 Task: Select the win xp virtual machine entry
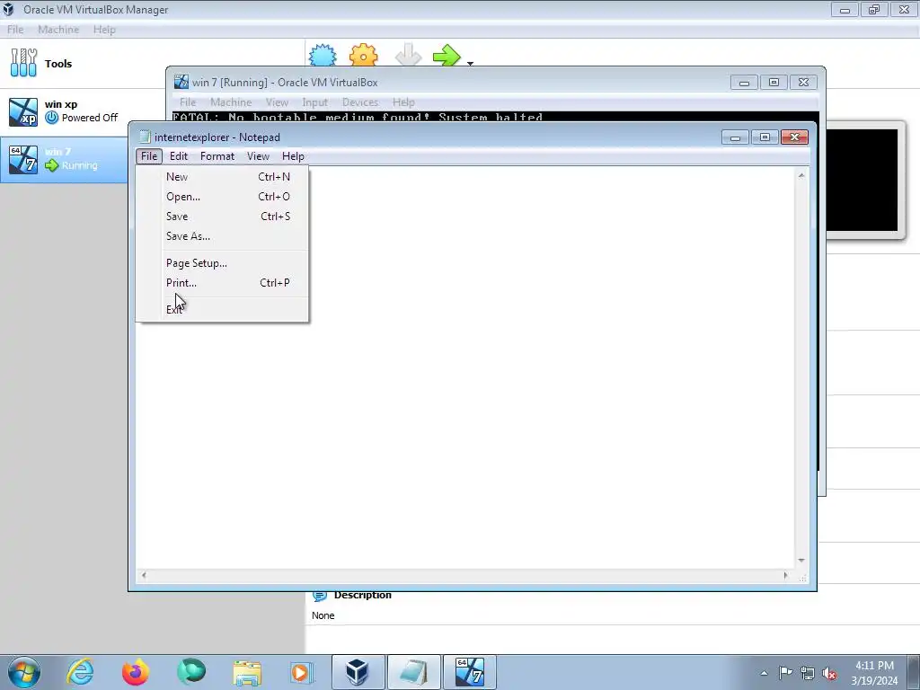pos(82,111)
